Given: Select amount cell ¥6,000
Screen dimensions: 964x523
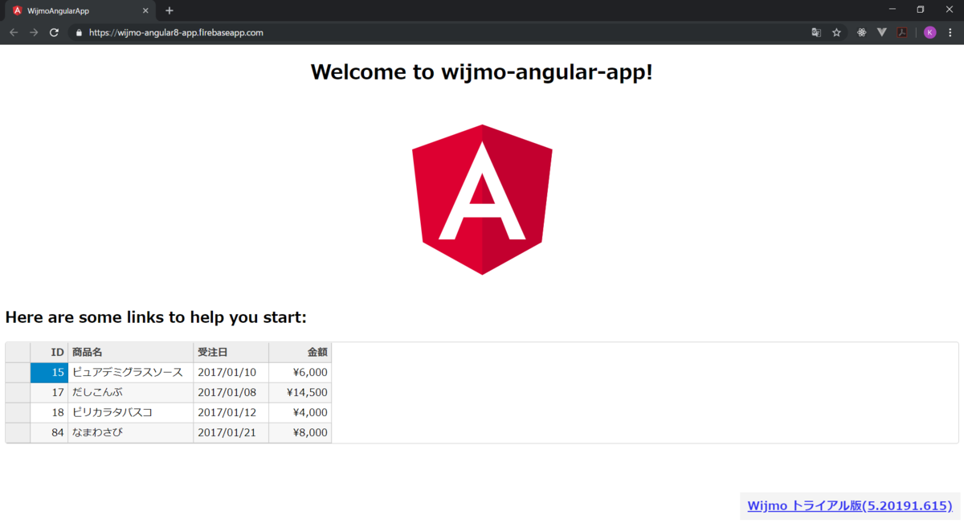Looking at the screenshot, I should click(x=300, y=372).
